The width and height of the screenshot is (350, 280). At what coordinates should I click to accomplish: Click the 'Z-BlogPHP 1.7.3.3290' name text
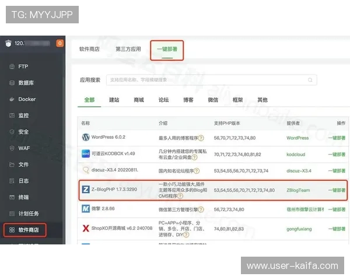(x=114, y=190)
